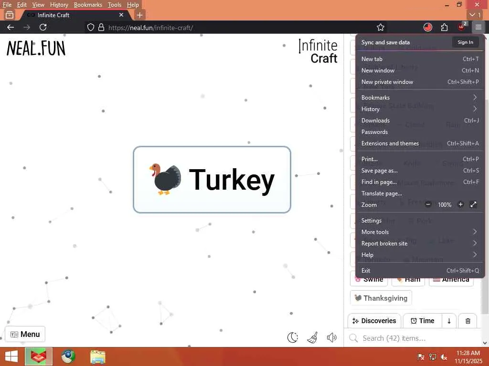Click the NEAL.FUN logo link
The height and width of the screenshot is (366, 489).
pos(36,49)
